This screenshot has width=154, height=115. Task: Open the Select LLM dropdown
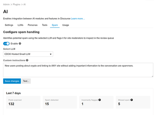click(x=28, y=54)
